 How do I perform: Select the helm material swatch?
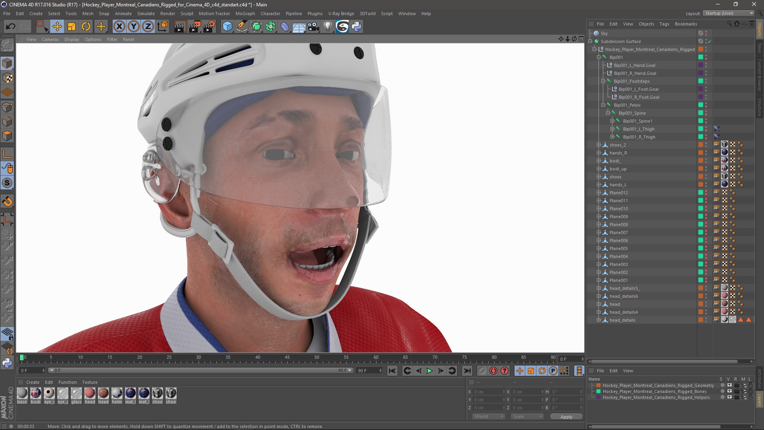tap(117, 396)
